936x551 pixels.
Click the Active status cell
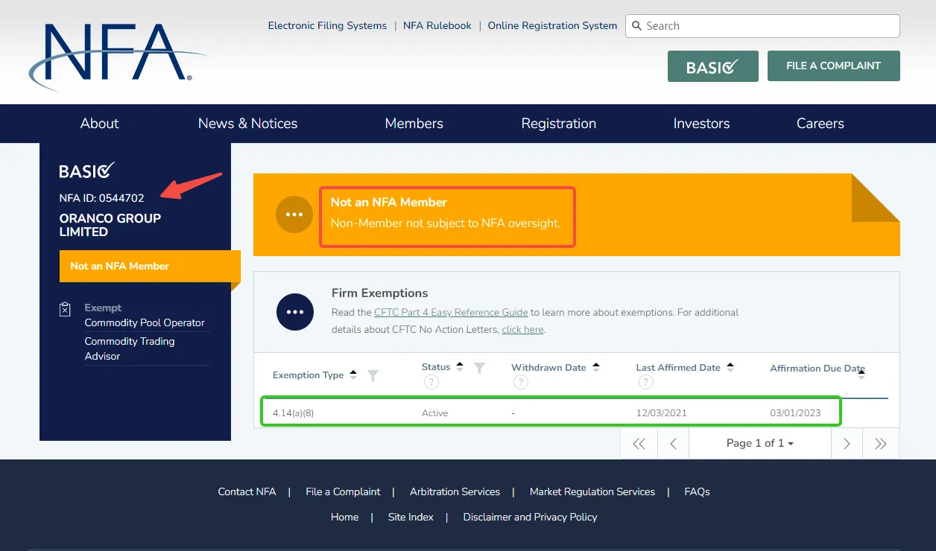coord(435,413)
